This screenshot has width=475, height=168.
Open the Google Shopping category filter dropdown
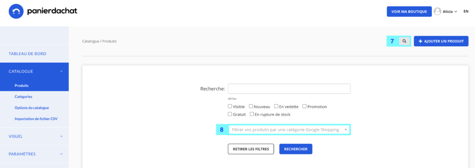tap(289, 130)
